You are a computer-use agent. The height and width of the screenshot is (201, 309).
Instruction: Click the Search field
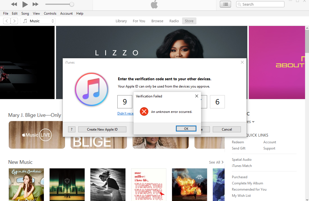click(260, 4)
